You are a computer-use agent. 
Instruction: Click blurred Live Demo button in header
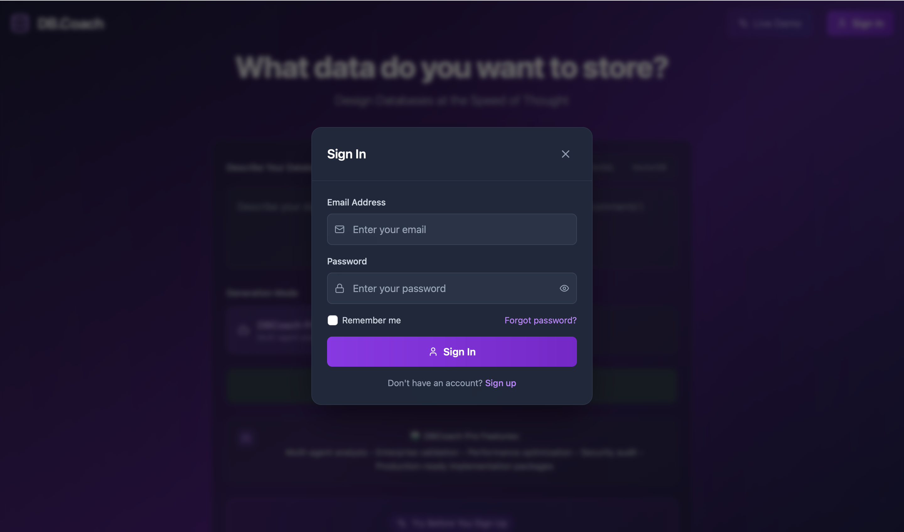(770, 24)
